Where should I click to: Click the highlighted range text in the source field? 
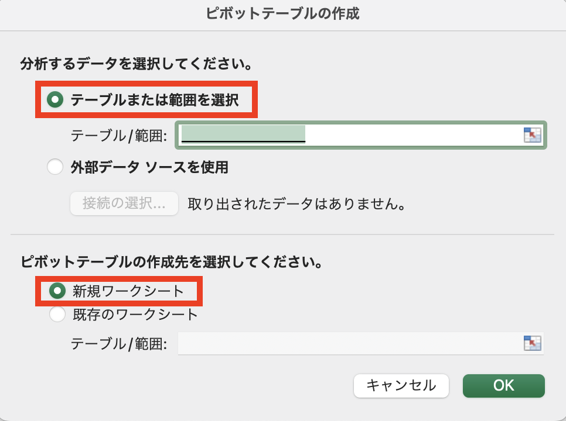pos(243,134)
